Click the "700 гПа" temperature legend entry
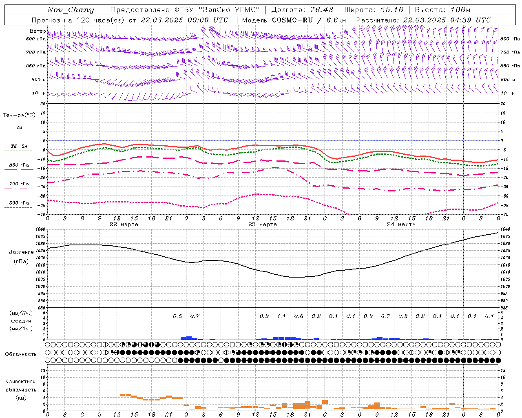Viewport: 522px width, 418px height. click(x=19, y=184)
